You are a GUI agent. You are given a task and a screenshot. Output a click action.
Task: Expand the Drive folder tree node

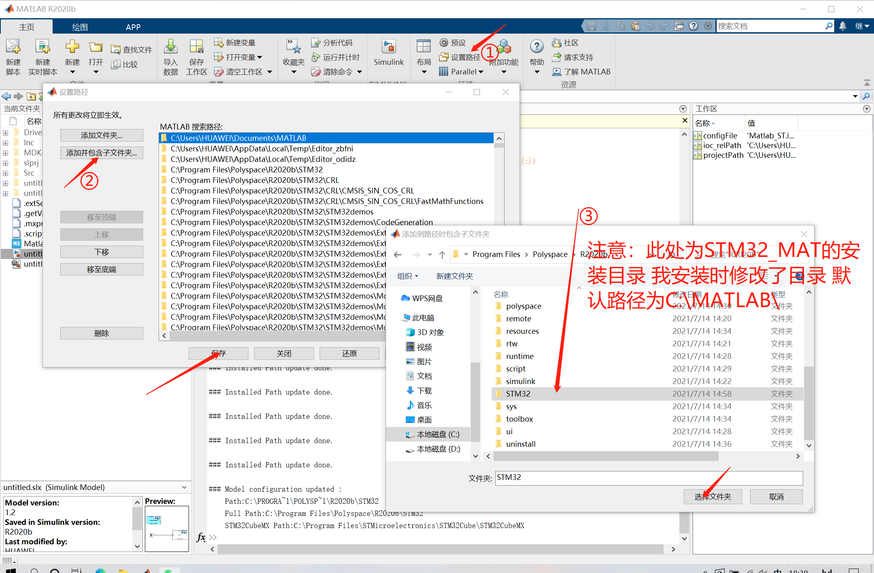[x=5, y=133]
